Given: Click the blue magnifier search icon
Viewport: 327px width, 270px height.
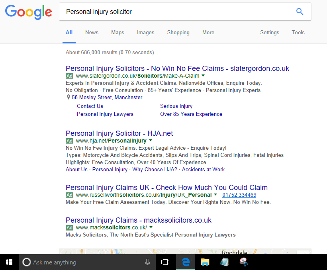Looking at the screenshot, I should pyautogui.click(x=300, y=12).
